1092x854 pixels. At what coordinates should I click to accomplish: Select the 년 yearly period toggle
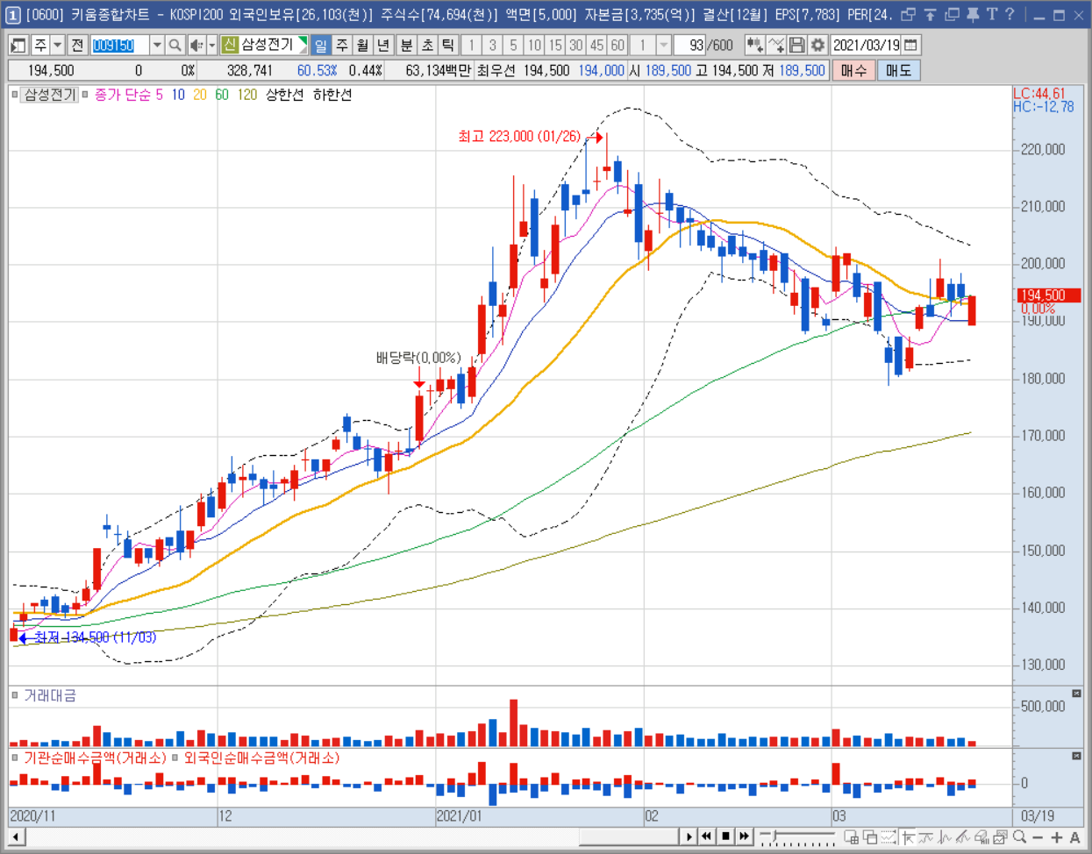(x=383, y=45)
